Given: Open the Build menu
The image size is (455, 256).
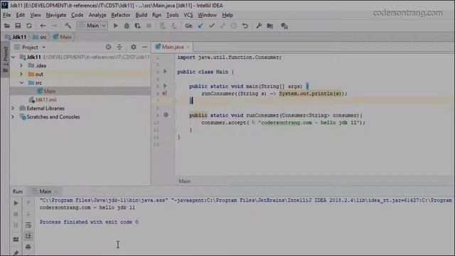Looking at the screenshot, I should [141, 15].
